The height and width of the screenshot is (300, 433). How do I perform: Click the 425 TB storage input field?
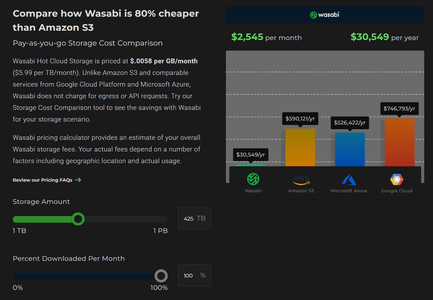pyautogui.click(x=189, y=219)
